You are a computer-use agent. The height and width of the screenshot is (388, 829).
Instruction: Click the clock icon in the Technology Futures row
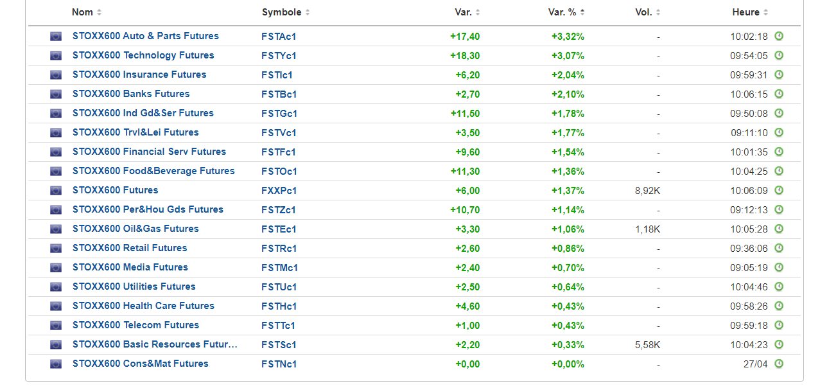(779, 55)
